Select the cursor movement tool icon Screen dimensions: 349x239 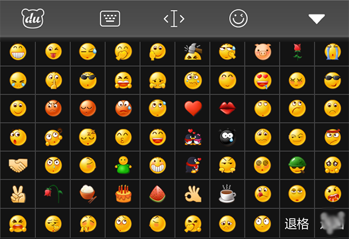[x=174, y=19]
